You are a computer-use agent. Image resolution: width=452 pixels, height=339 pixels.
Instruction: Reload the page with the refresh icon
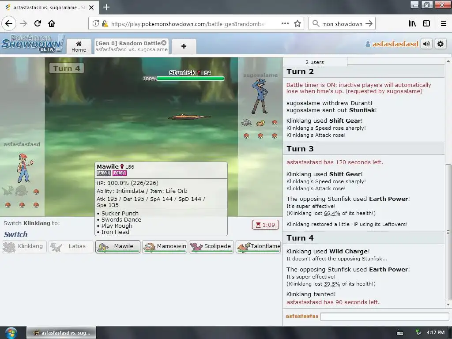(x=38, y=23)
